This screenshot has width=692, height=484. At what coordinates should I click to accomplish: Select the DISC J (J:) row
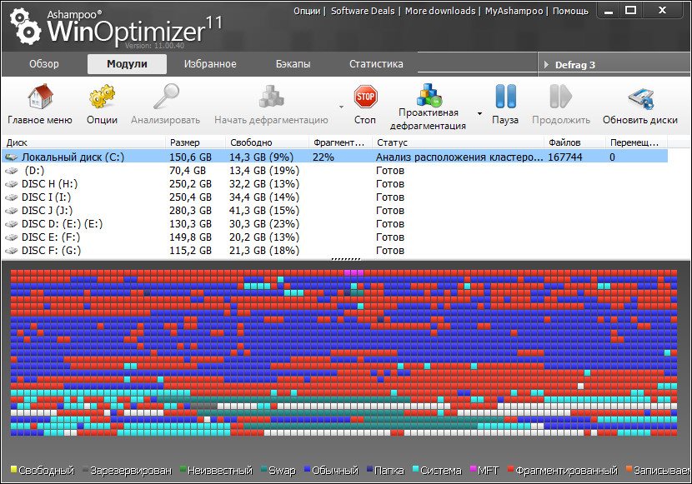334,211
